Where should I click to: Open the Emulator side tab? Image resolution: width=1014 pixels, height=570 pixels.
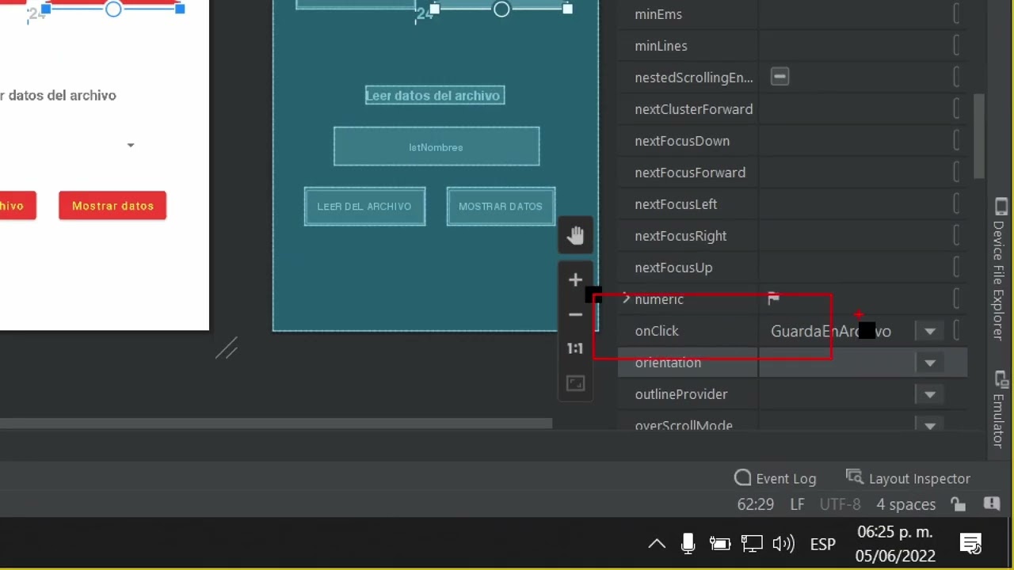999,408
